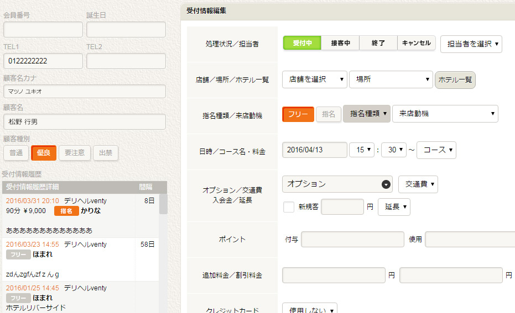
Task: Set customer type to 要注意
Action: coord(75,153)
